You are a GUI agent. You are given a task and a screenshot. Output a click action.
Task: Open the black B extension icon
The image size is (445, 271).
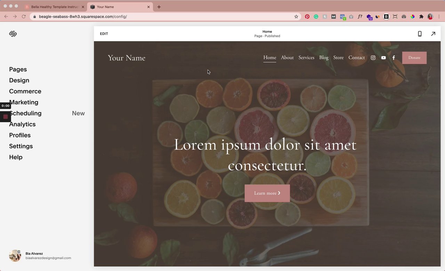(386, 16)
